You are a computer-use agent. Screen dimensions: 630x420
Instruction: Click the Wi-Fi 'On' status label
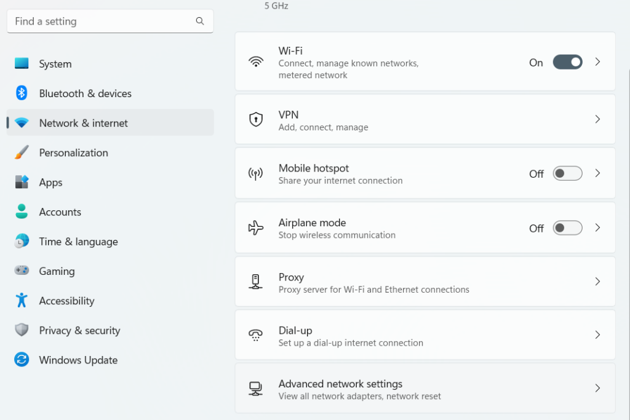point(536,63)
